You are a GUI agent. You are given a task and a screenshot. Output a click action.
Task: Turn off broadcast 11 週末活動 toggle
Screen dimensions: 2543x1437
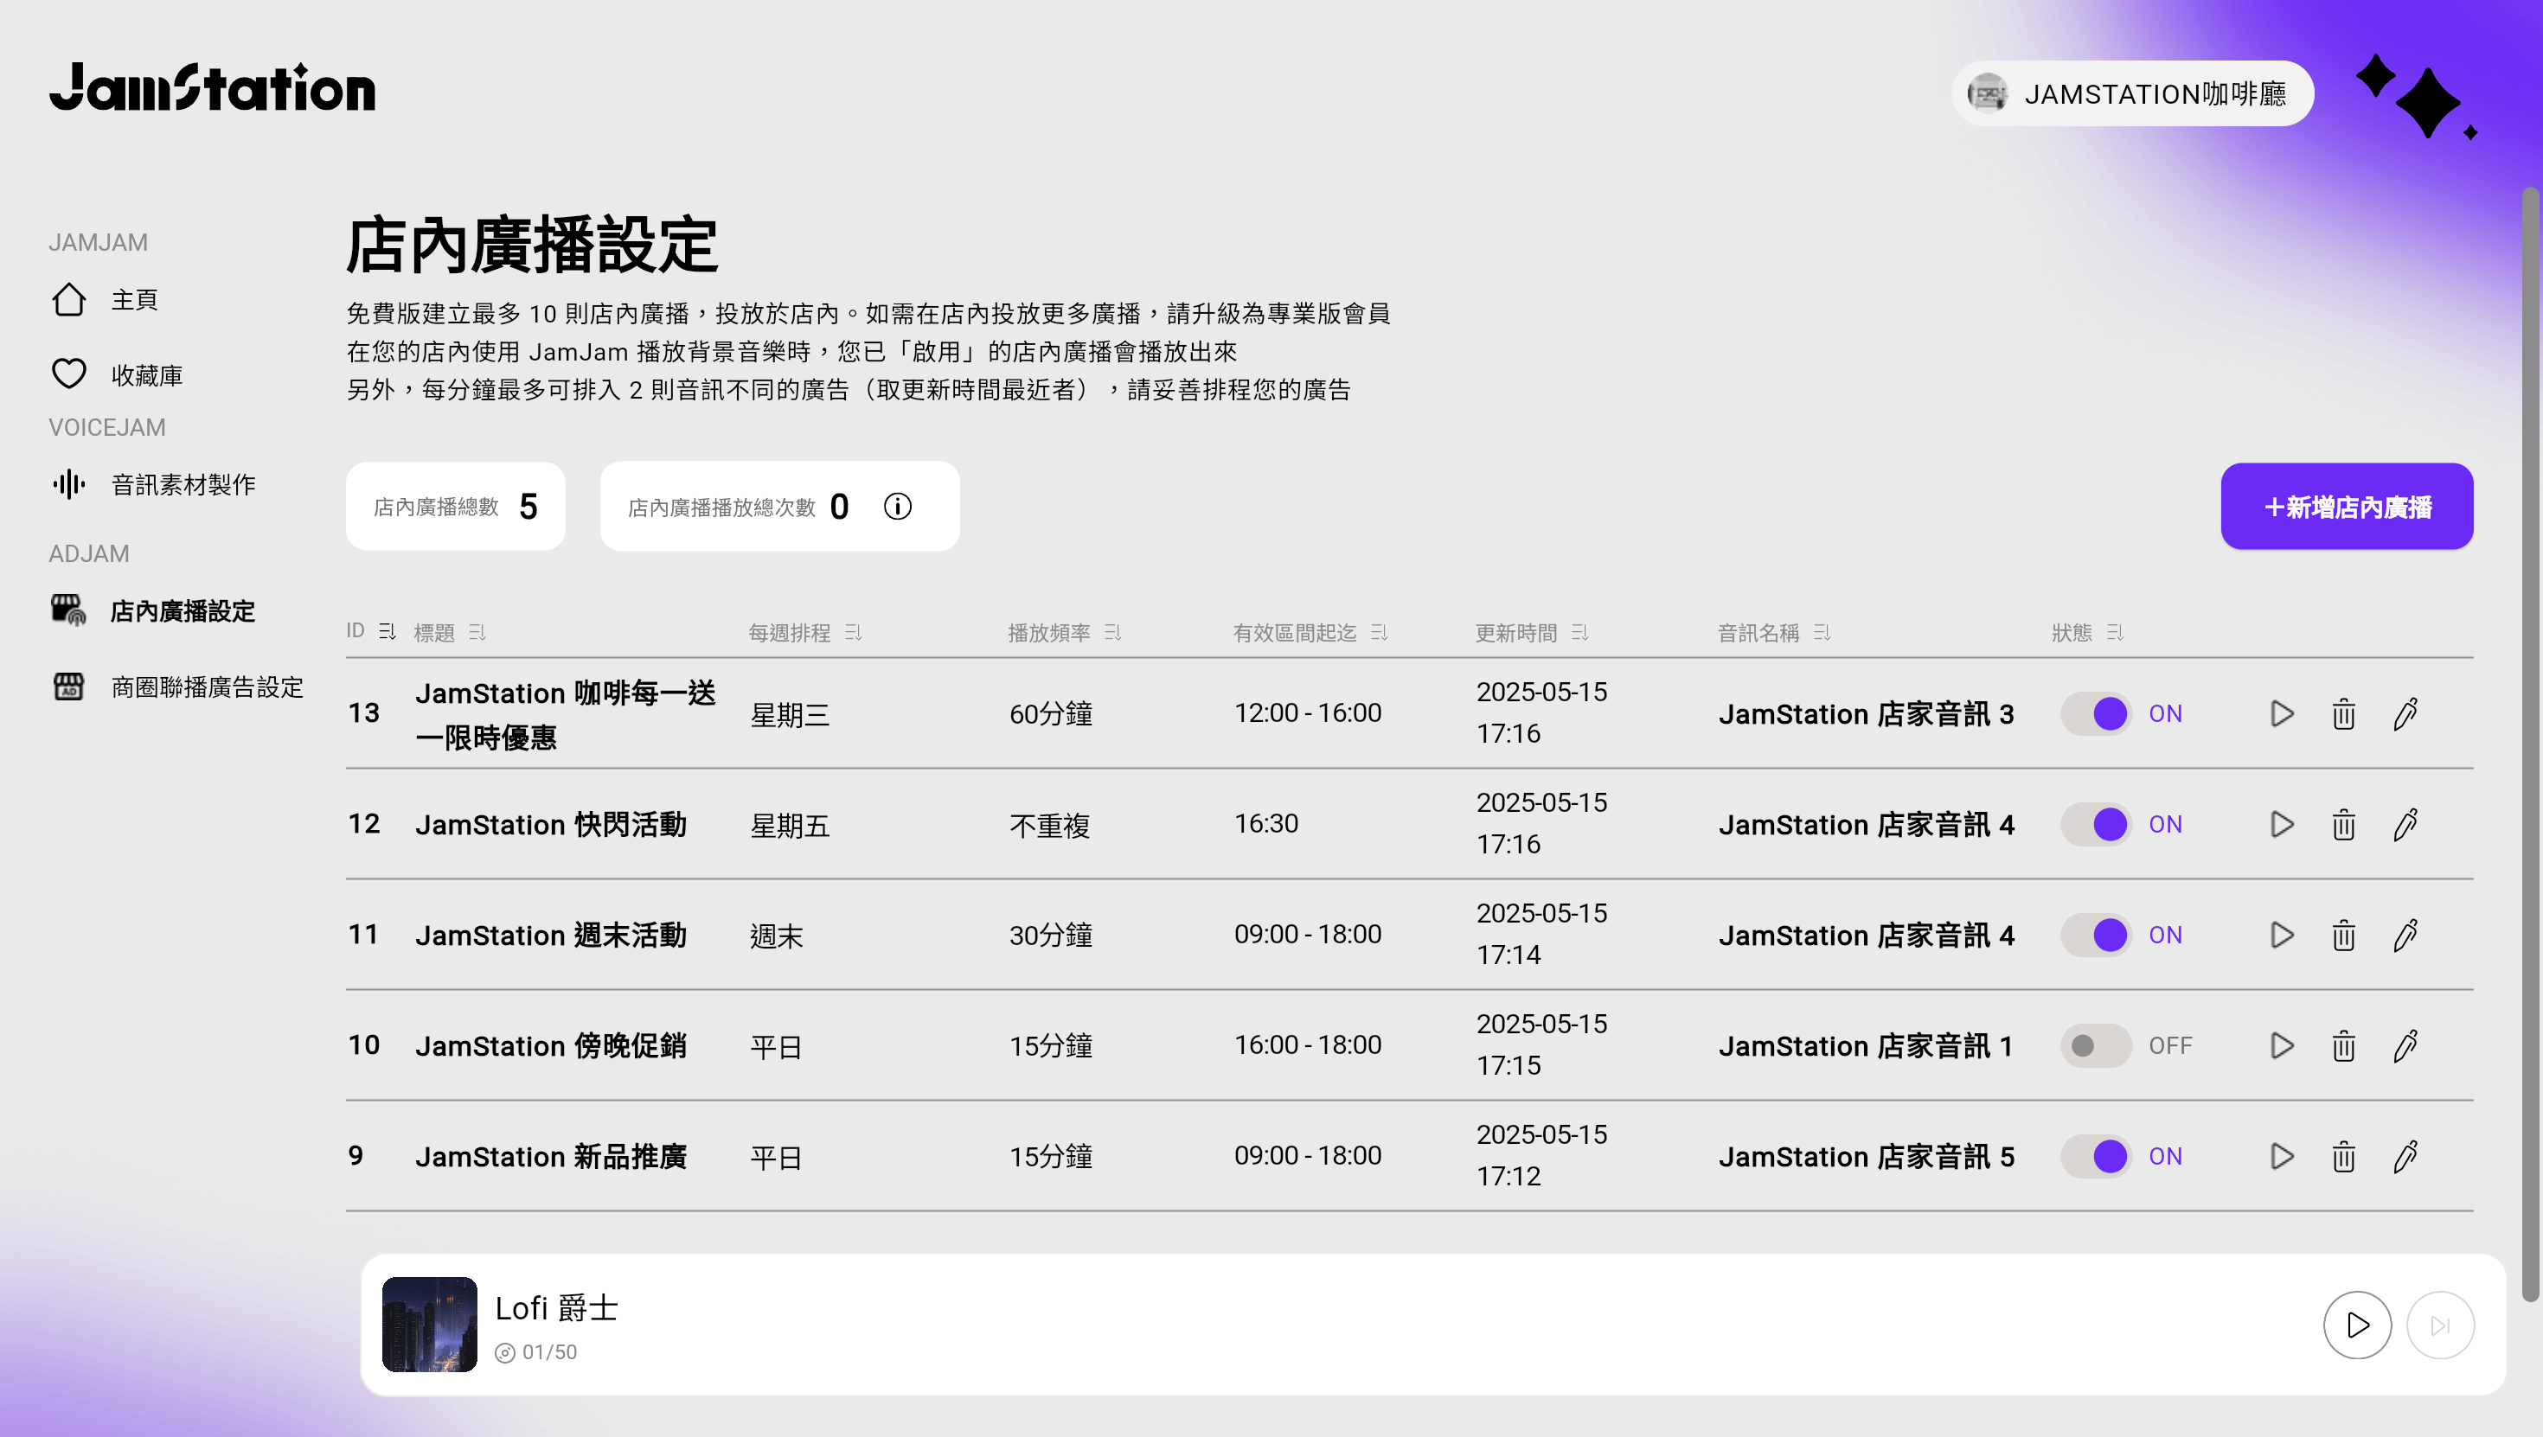coord(2096,935)
